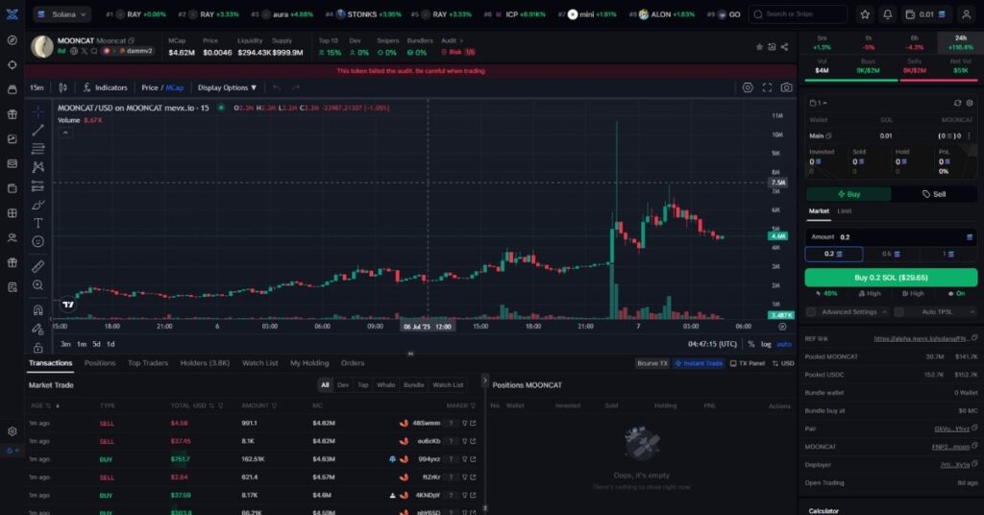Screen dimensions: 984x515
Task: Open the notifications bell
Action: 887,13
